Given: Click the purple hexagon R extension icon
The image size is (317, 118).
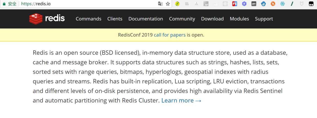Looking at the screenshot, I should 244,4.
